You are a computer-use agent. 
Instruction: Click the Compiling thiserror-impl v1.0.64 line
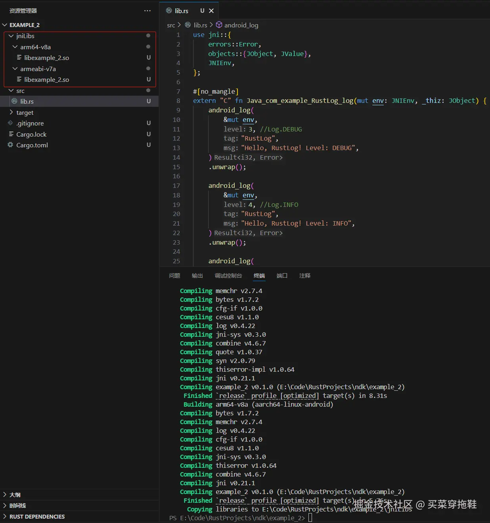click(237, 369)
